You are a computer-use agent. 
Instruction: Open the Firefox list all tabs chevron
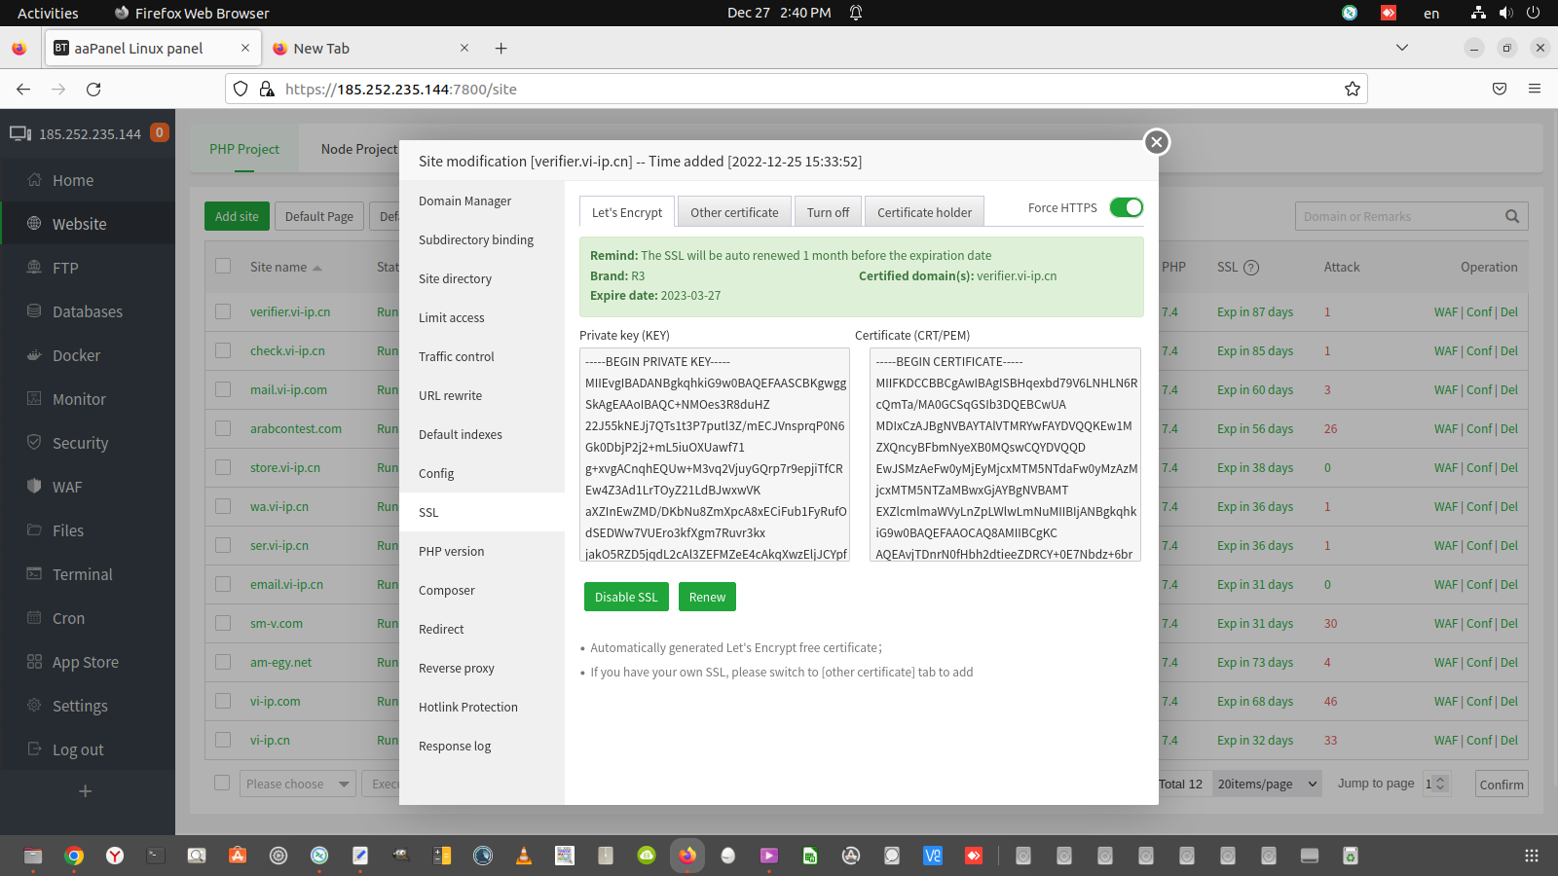click(x=1402, y=48)
